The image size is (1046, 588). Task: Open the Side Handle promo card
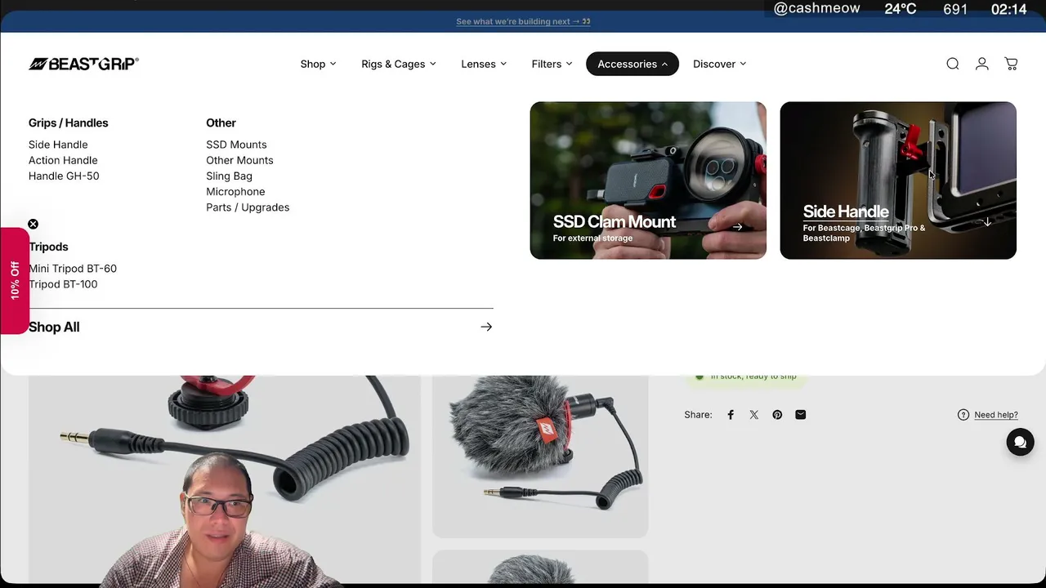click(898, 180)
